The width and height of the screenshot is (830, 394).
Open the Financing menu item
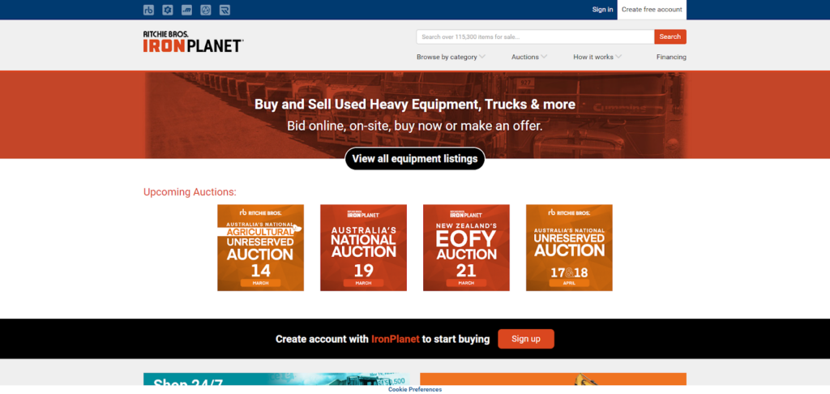pos(671,57)
